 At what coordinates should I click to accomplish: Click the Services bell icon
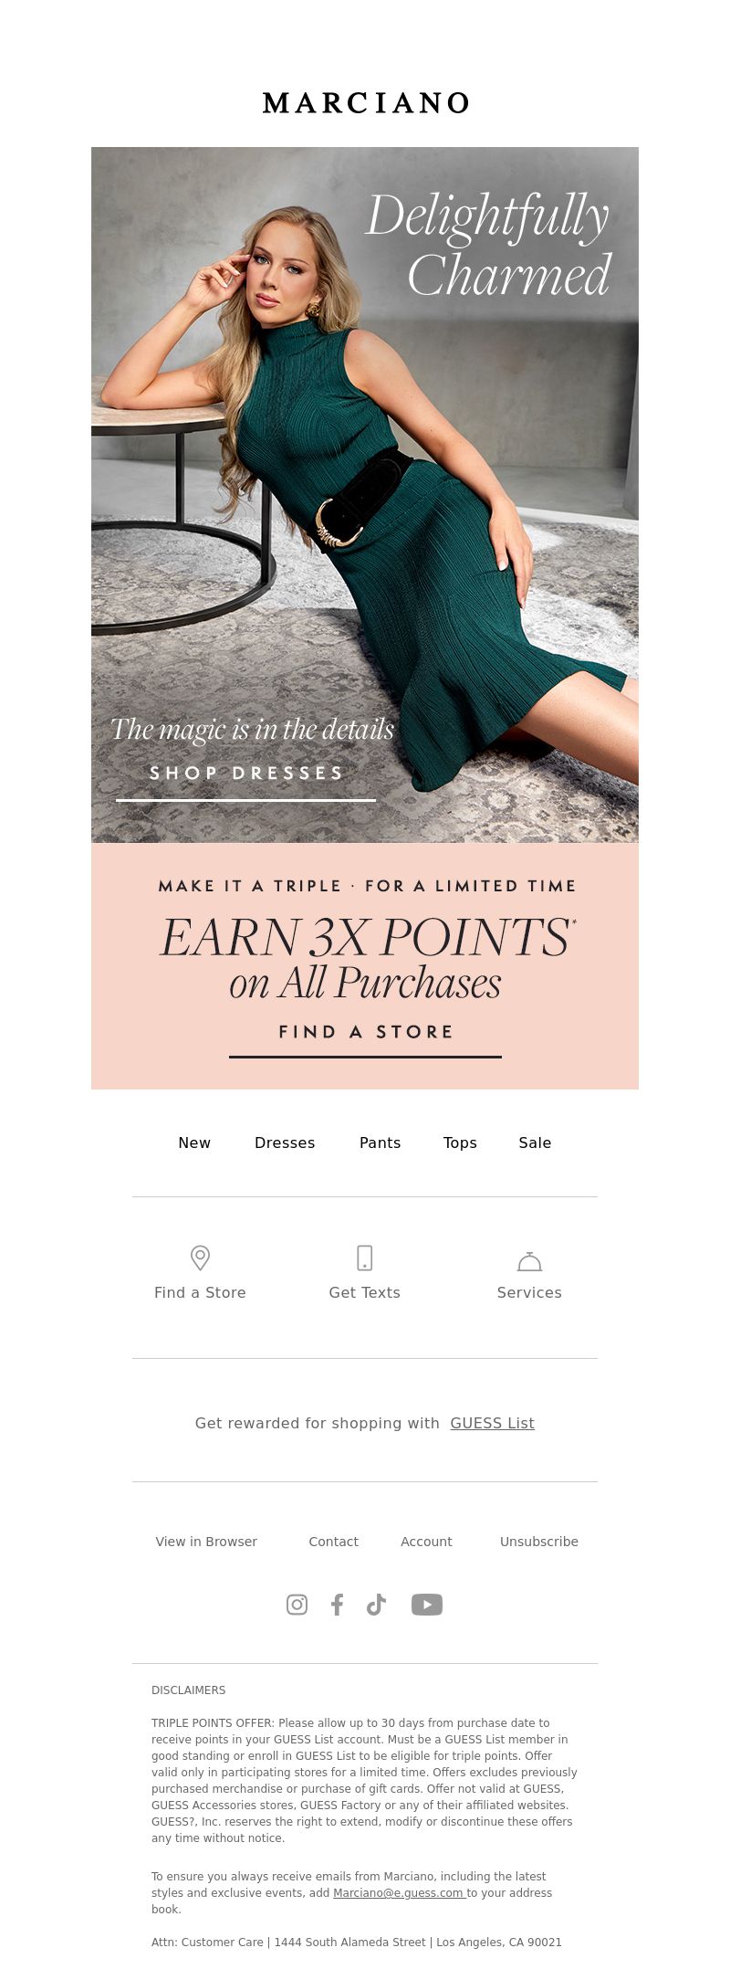(x=529, y=1261)
